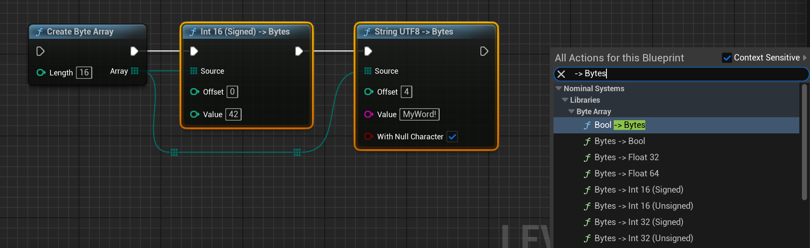
Task: Click the String UTF8 node execution output pin
Action: (484, 51)
